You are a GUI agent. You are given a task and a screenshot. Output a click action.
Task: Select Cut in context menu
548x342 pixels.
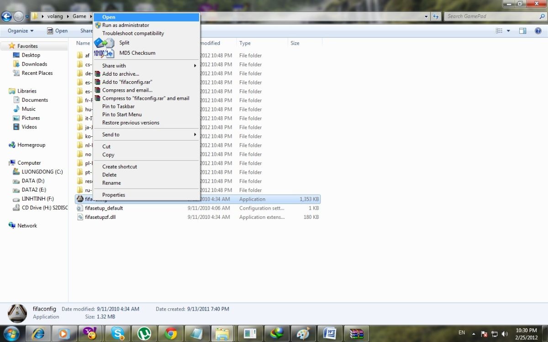coord(146,146)
